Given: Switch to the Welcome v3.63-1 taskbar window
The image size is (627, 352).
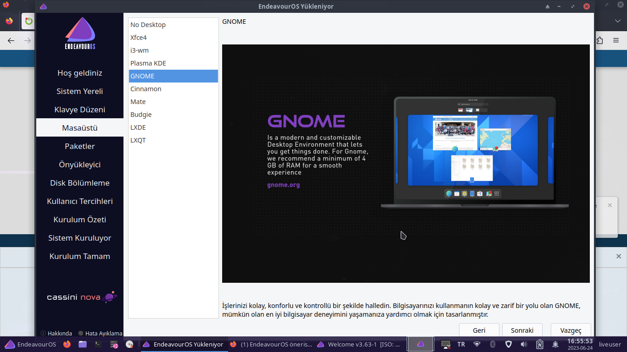Looking at the screenshot, I should 359,344.
